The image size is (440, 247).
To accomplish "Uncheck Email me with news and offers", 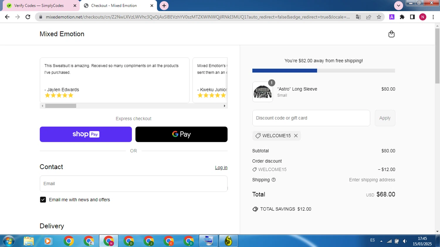I will pyautogui.click(x=43, y=200).
